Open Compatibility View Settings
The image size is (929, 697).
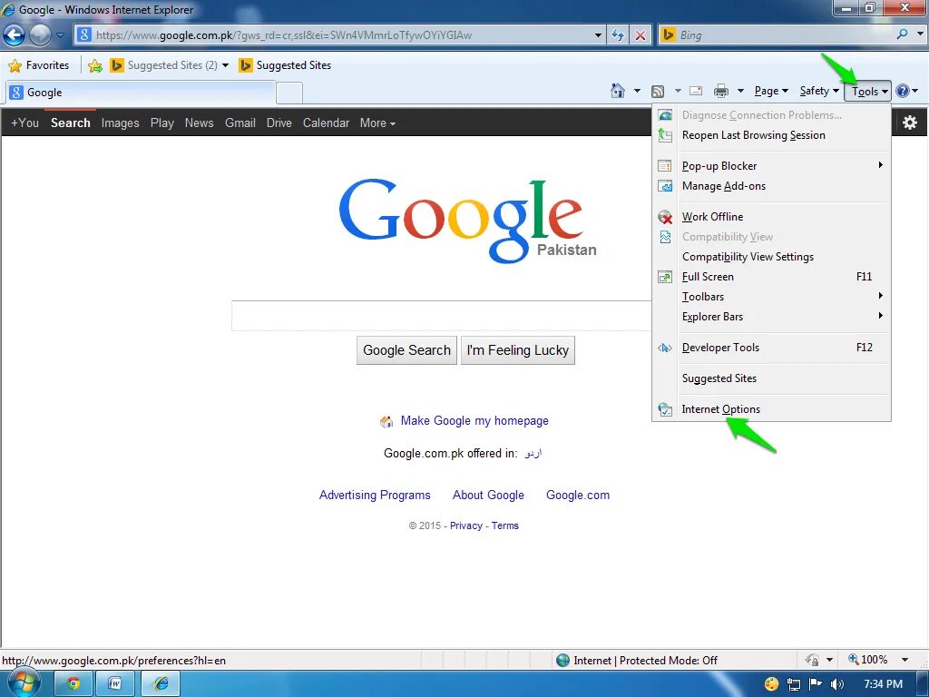click(x=771, y=257)
